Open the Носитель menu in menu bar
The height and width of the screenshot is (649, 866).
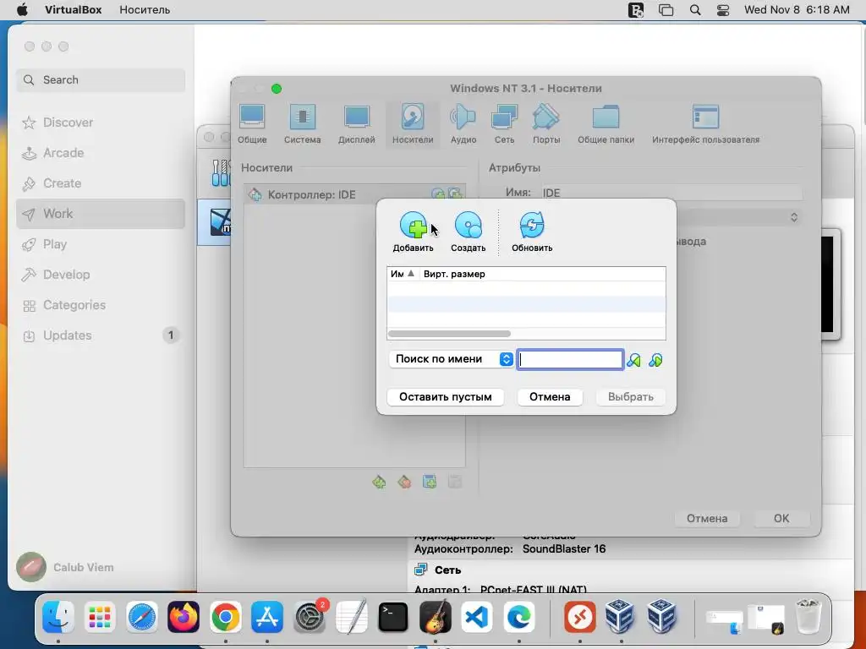coord(145,10)
